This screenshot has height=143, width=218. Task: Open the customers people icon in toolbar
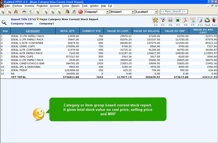[16, 12]
